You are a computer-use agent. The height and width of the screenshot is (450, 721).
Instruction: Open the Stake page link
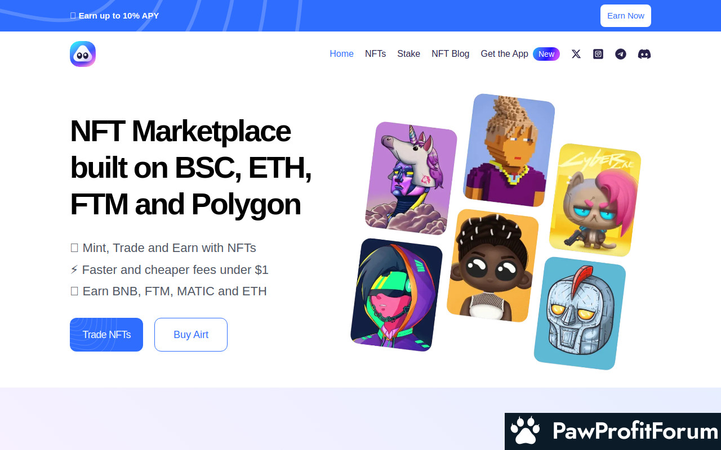point(408,54)
